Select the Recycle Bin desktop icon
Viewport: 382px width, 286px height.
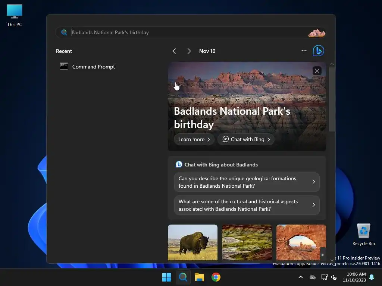click(x=363, y=234)
